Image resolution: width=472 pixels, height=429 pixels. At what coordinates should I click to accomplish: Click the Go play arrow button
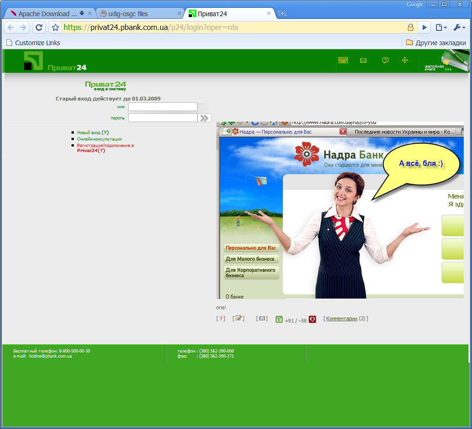[x=424, y=27]
